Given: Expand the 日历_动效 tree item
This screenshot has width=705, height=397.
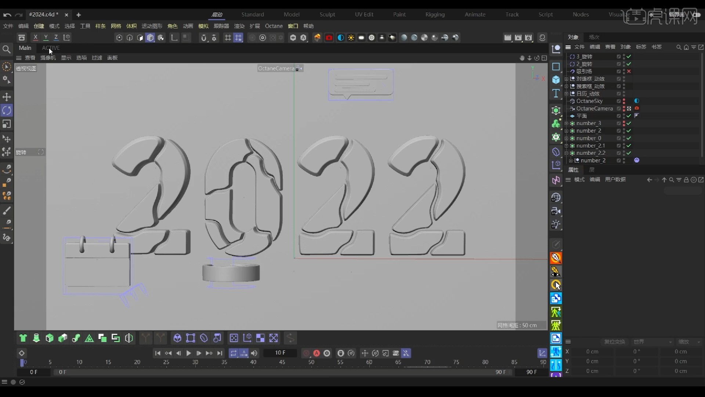Looking at the screenshot, I should pos(567,94).
